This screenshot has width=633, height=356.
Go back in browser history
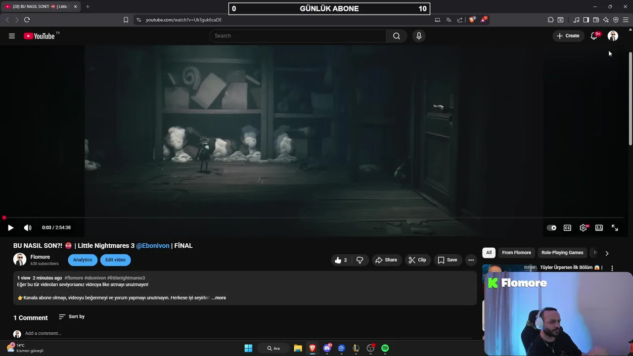[7, 20]
